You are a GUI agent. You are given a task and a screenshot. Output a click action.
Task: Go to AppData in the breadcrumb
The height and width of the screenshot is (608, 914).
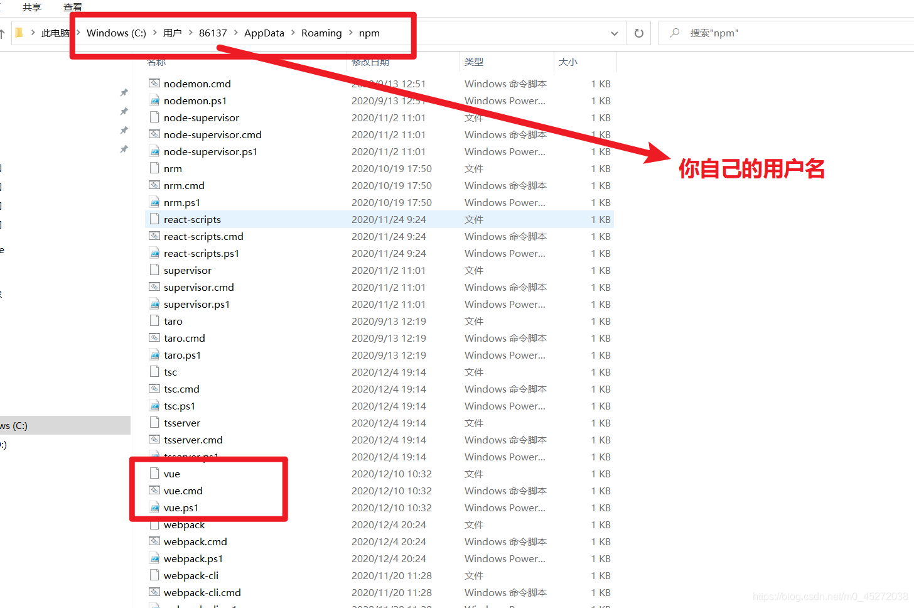tap(264, 33)
